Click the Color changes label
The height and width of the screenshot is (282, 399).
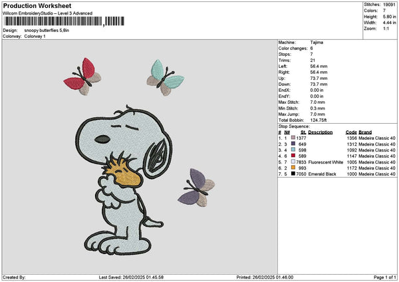(293, 49)
